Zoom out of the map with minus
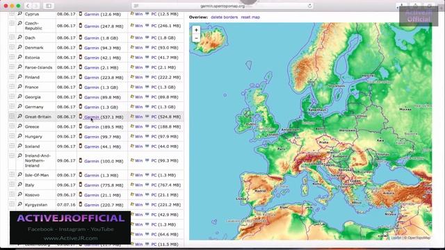Viewport: 445px width, 250px height. pos(196,38)
